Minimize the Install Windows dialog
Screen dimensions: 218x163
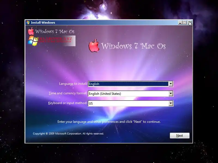pyautogui.click(x=180, y=23)
